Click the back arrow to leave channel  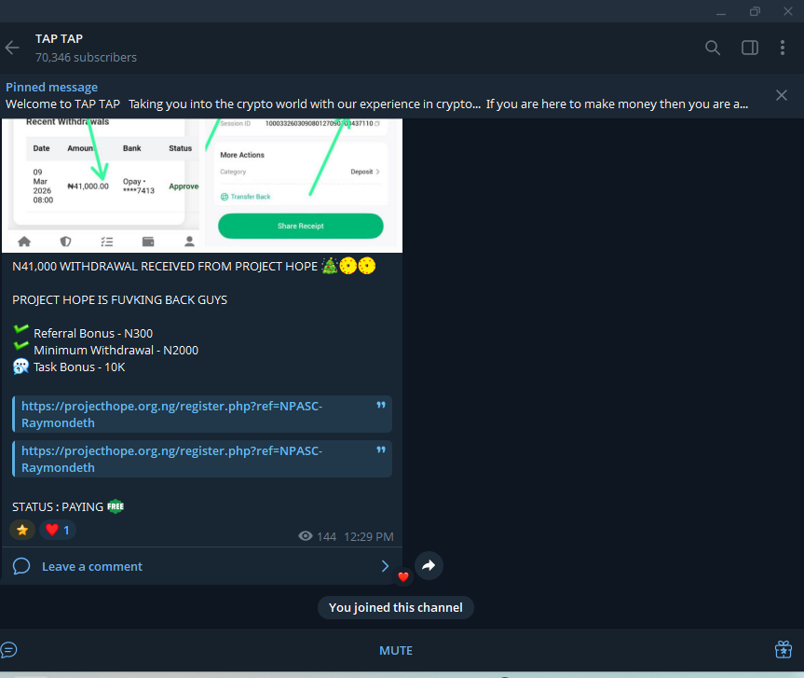[x=12, y=48]
